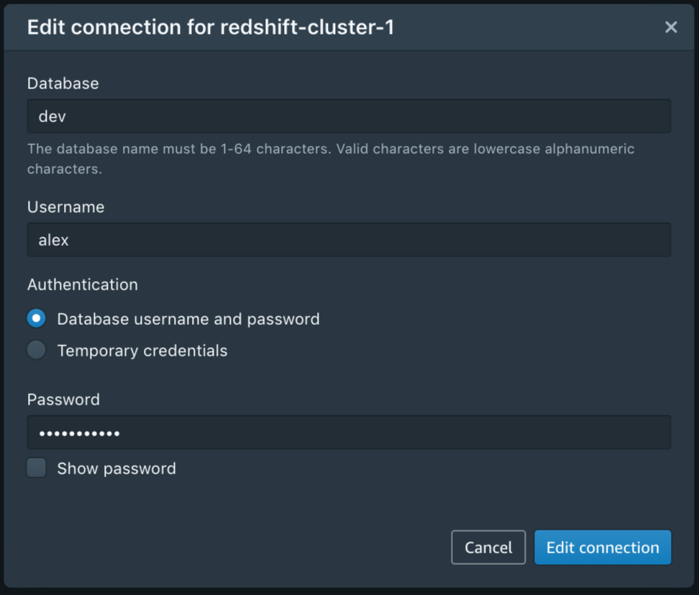
Task: Click the Database username and password label text
Action: [188, 319]
